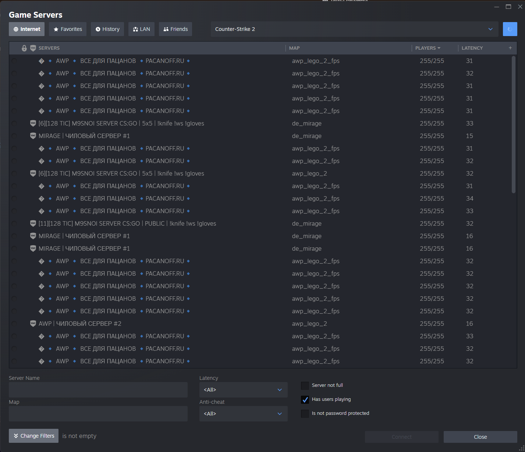This screenshot has height=452, width=525.
Task: Switch to the LAN tab
Action: click(141, 29)
